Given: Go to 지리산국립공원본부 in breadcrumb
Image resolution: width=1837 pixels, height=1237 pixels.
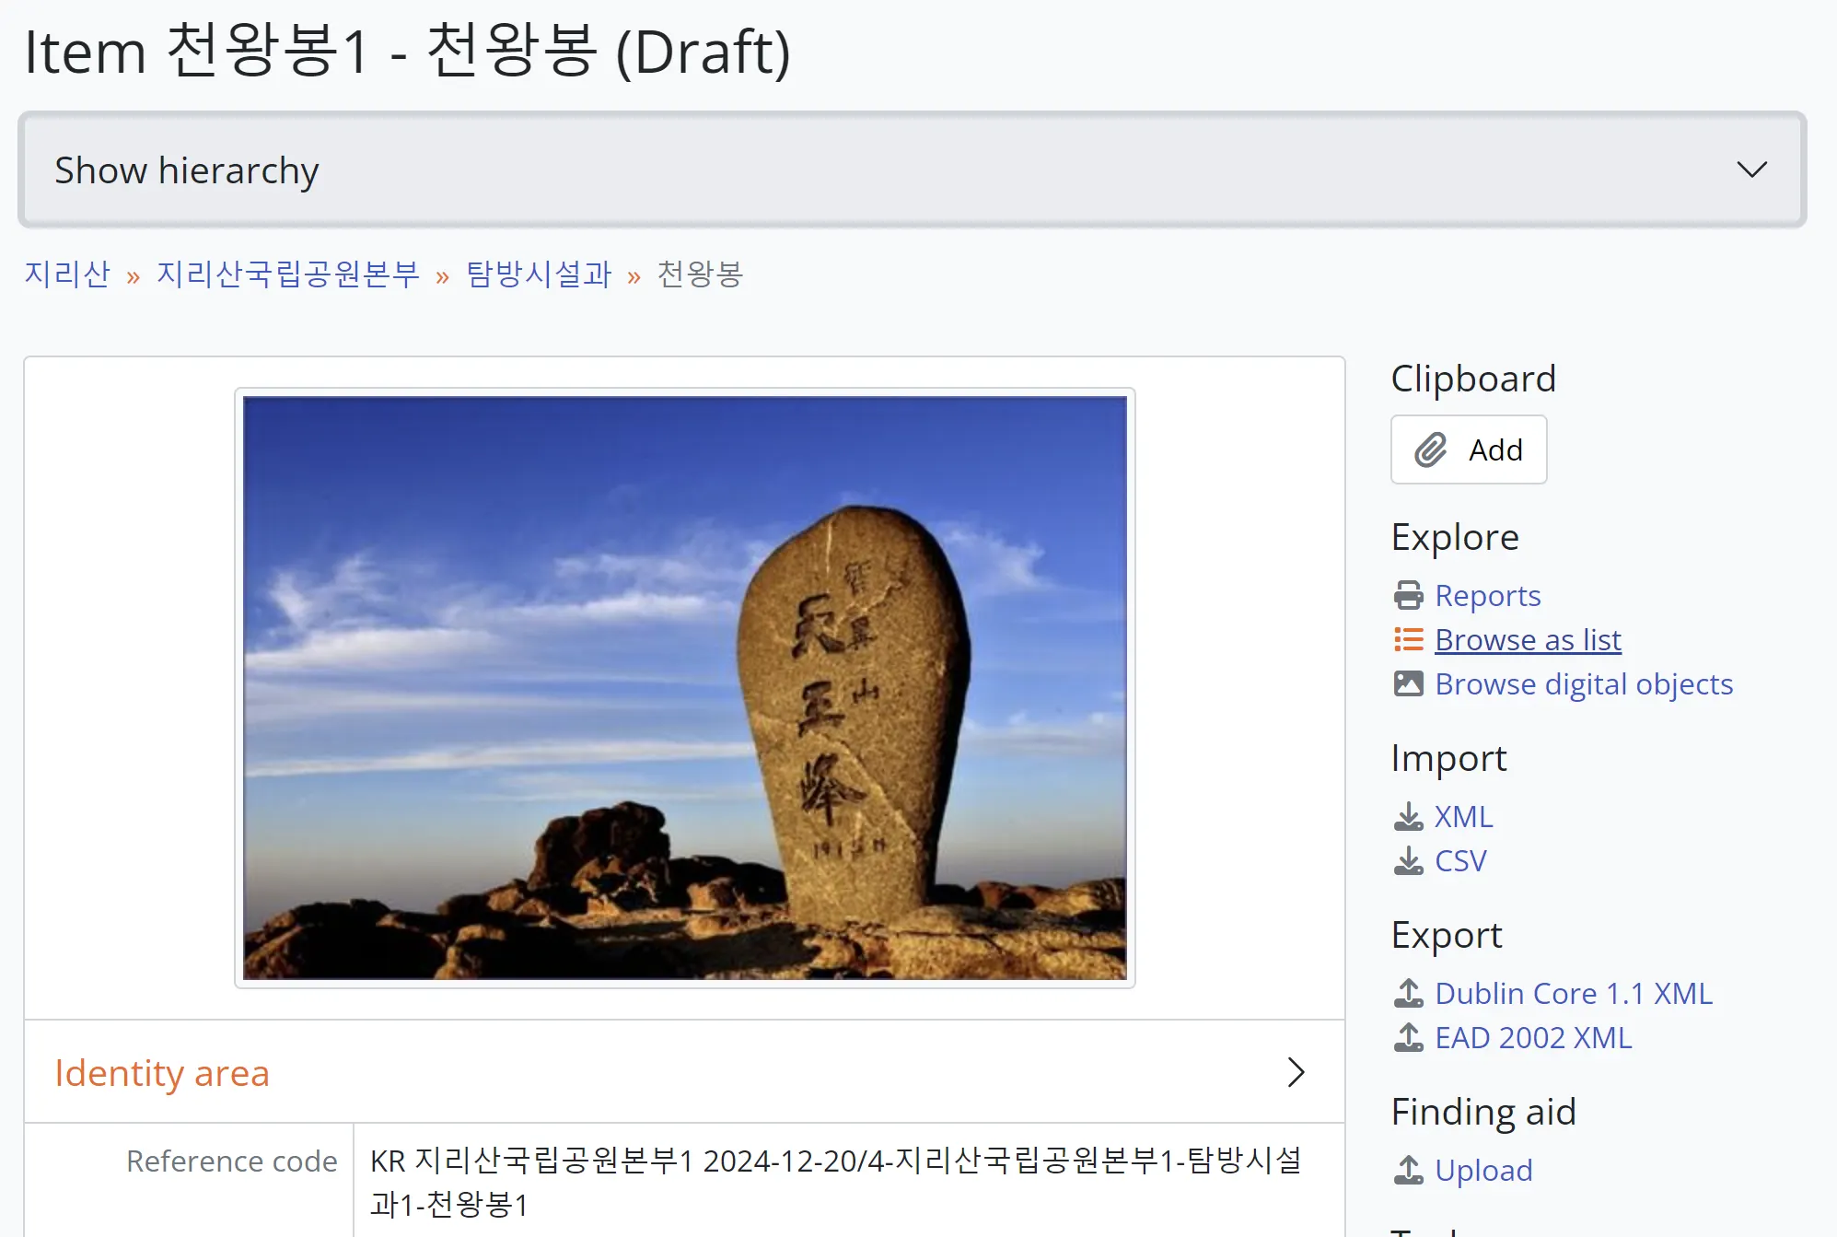Looking at the screenshot, I should 287,274.
